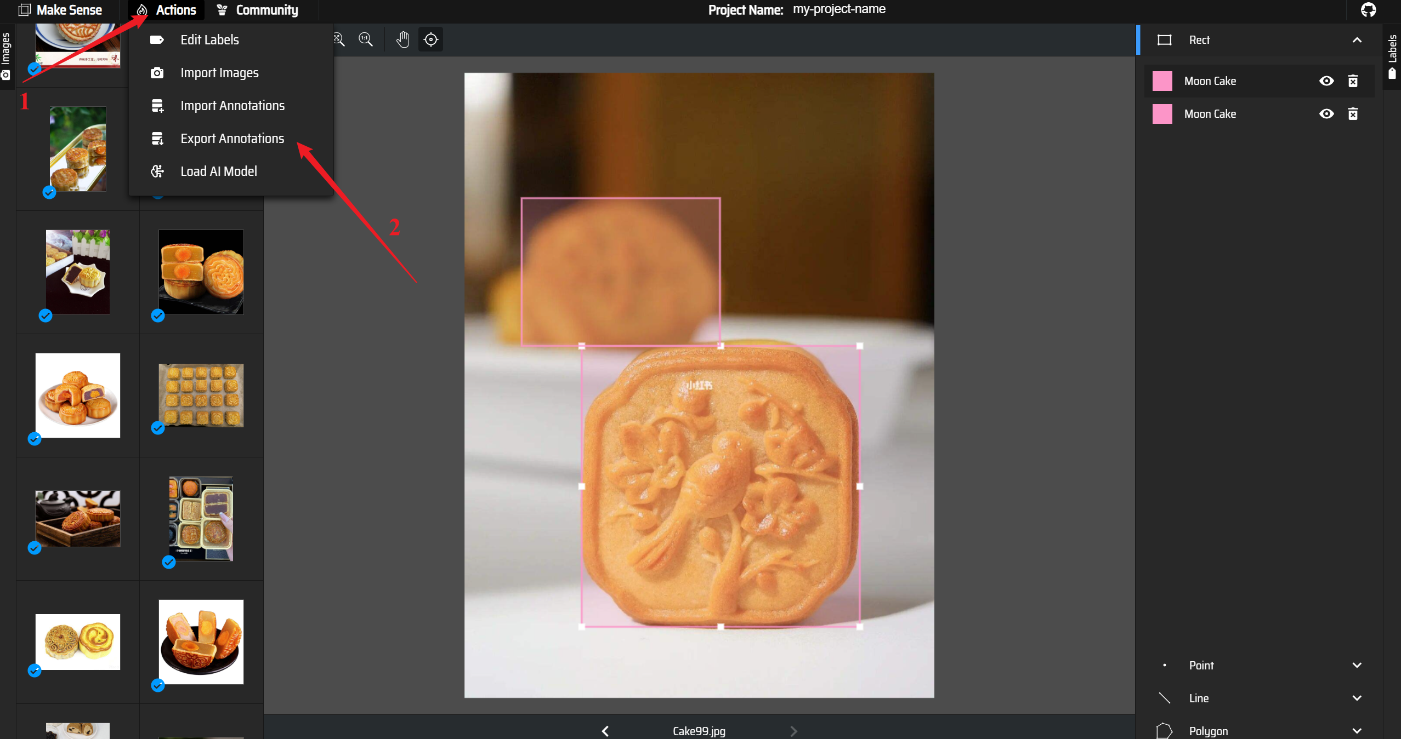
Task: Delete the second Moon Cake label
Action: click(1353, 114)
